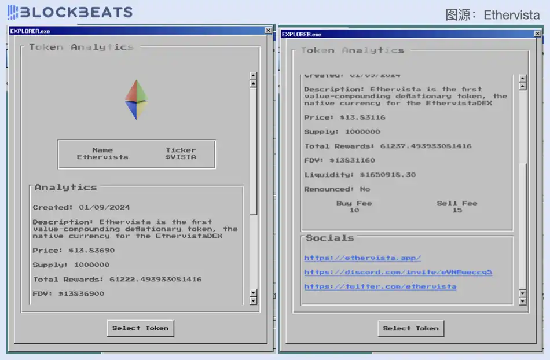Click topmost scroll-up arrow in right window
Viewport: 550px width, 360px height.
523,78
